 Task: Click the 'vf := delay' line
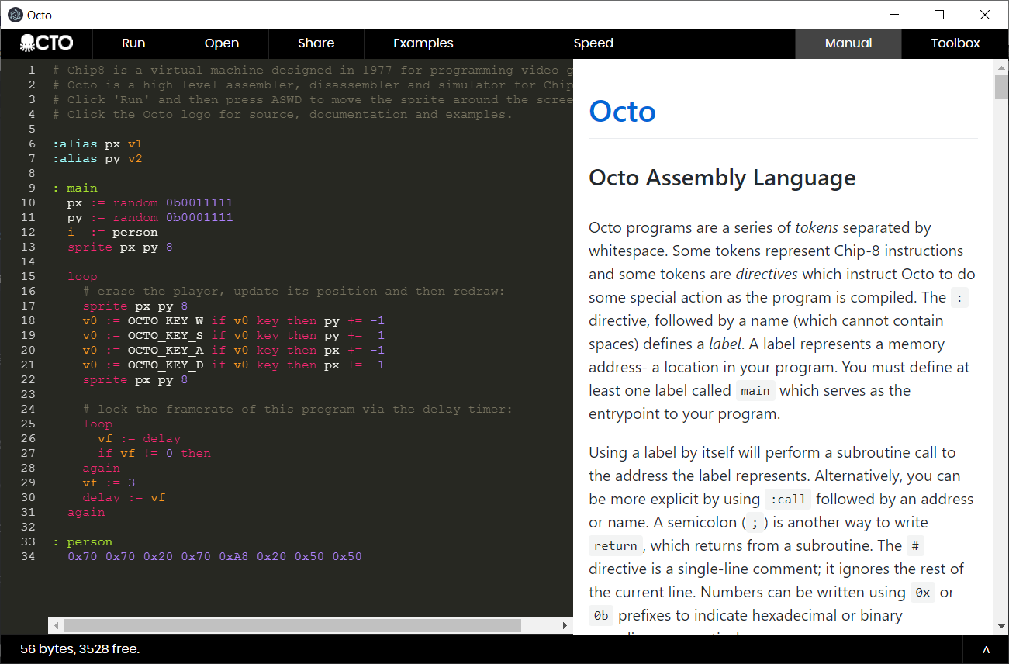coord(139,438)
